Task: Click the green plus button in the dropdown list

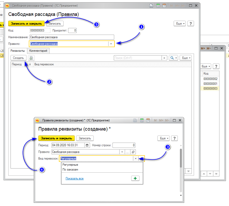Action: point(135,178)
